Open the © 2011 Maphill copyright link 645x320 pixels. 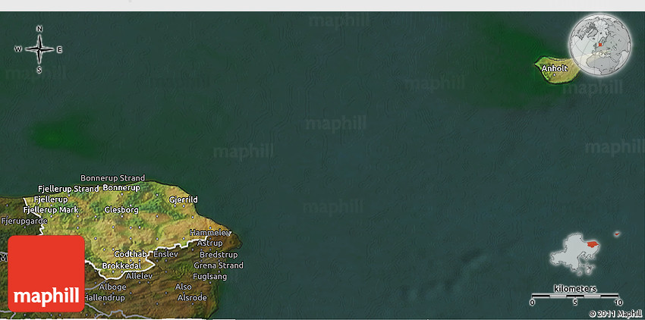[615, 313]
